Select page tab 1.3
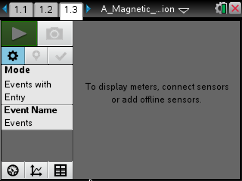This screenshot has width=242, height=181. tap(71, 9)
